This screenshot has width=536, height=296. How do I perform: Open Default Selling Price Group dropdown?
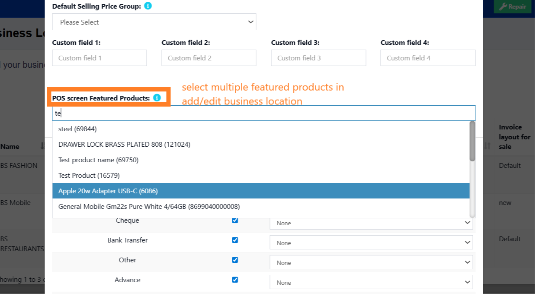click(x=154, y=22)
